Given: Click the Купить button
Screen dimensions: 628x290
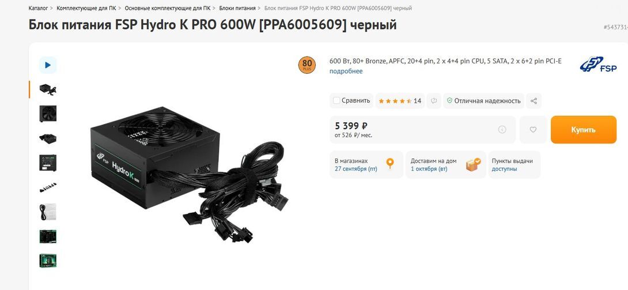Looking at the screenshot, I should click(x=584, y=130).
